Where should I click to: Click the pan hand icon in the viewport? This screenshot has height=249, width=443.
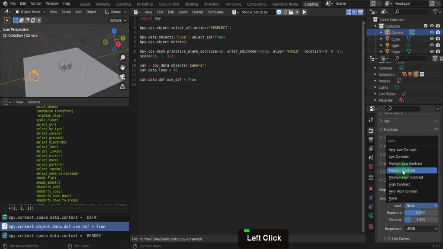[x=122, y=67]
